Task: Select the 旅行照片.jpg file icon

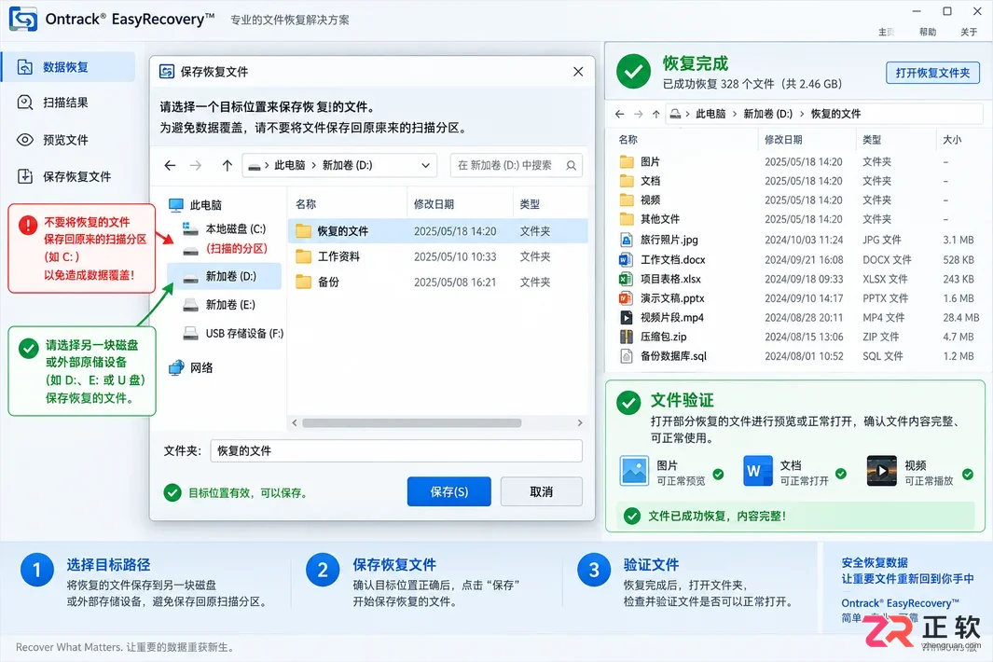Action: (627, 241)
